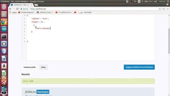This screenshot has width=170, height=96.
Task: Open LibreOffice Writer from launcher
Action: (x=4, y=59)
